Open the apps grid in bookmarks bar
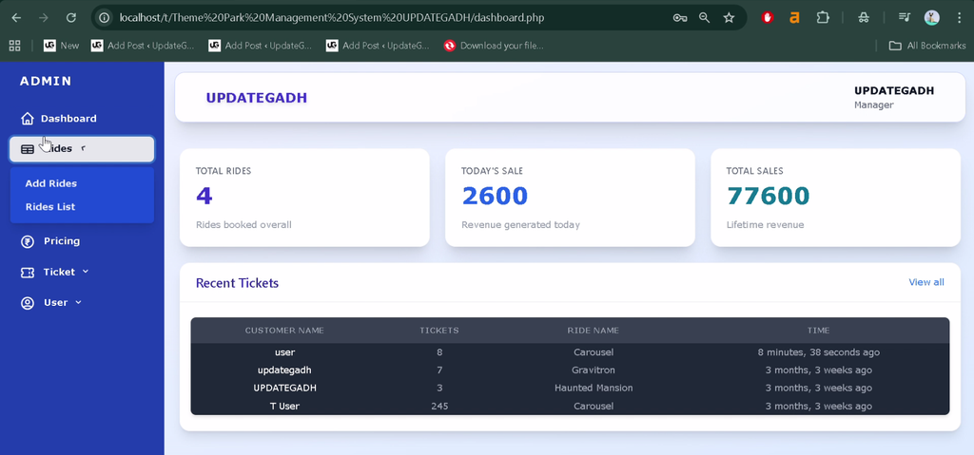This screenshot has width=974, height=455. pyautogui.click(x=14, y=46)
